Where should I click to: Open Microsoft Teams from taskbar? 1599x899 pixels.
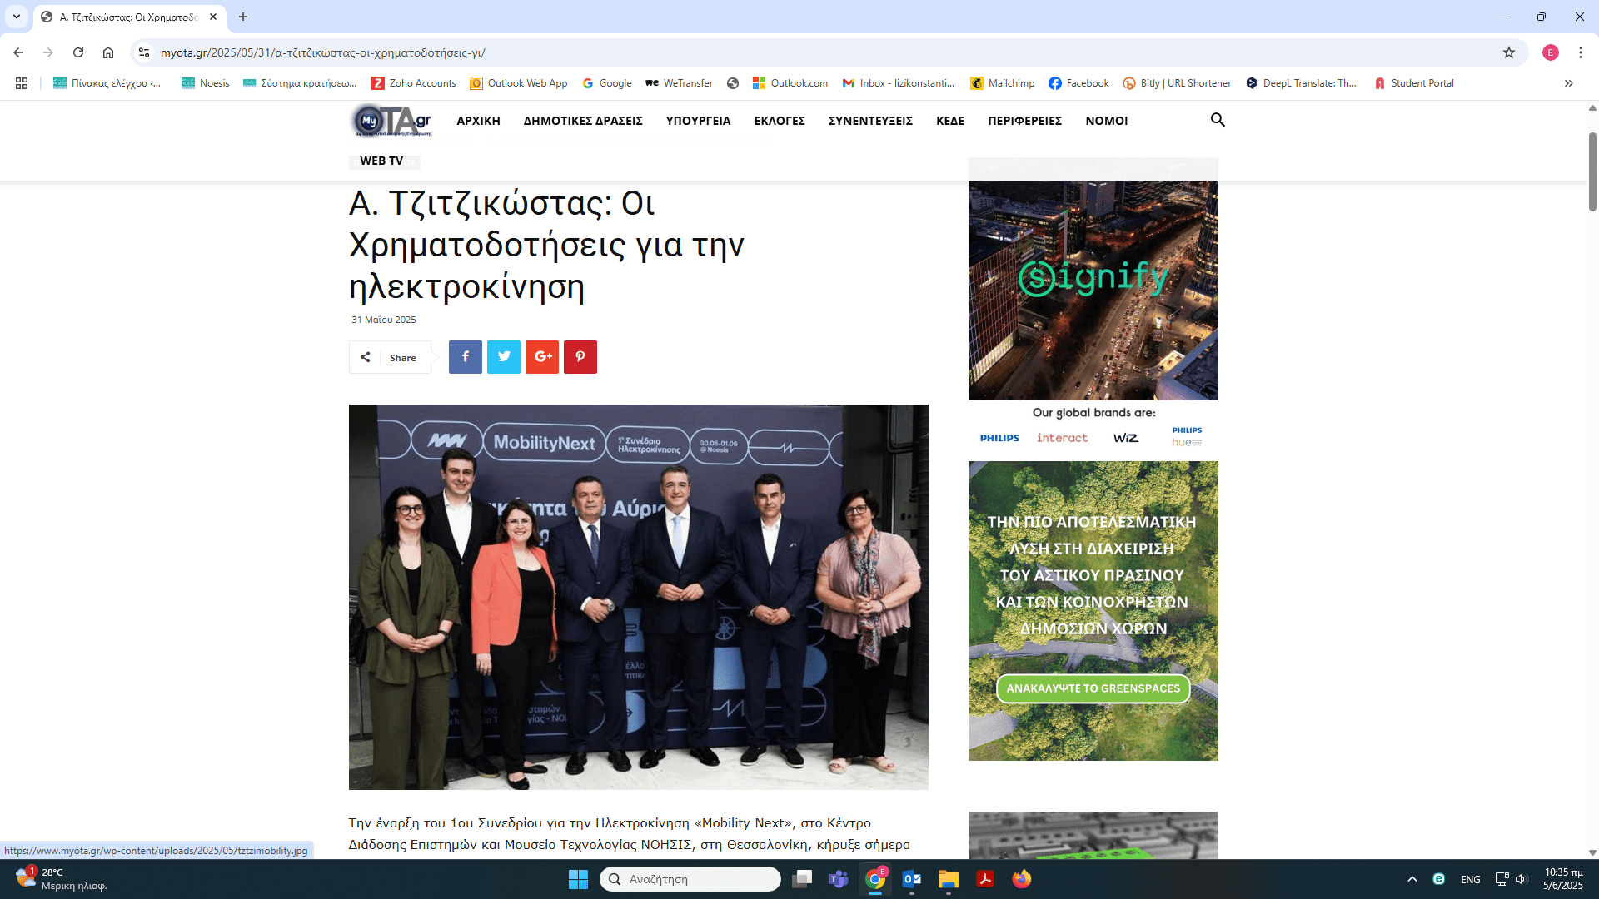pos(838,879)
